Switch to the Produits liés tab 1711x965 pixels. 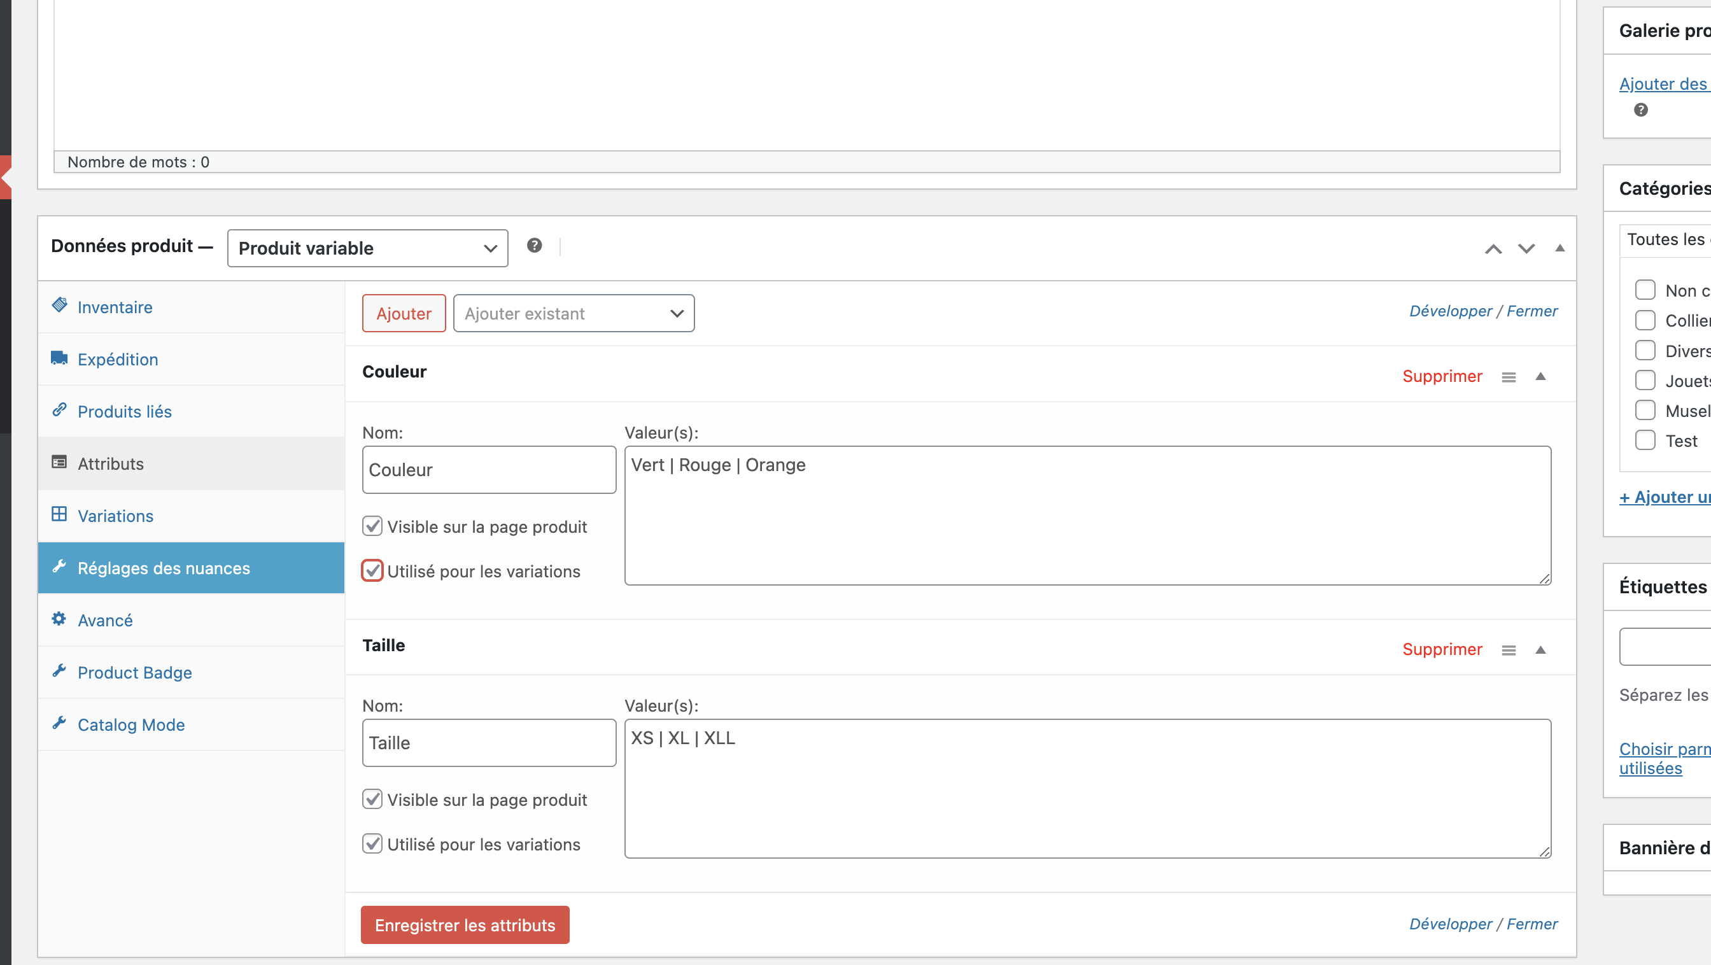[124, 411]
